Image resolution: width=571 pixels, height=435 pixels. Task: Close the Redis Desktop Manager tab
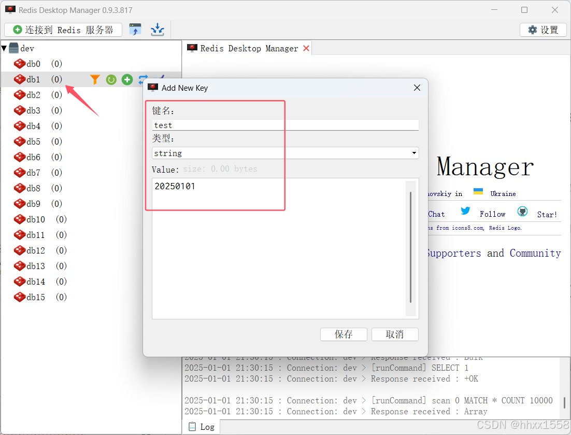[x=306, y=48]
